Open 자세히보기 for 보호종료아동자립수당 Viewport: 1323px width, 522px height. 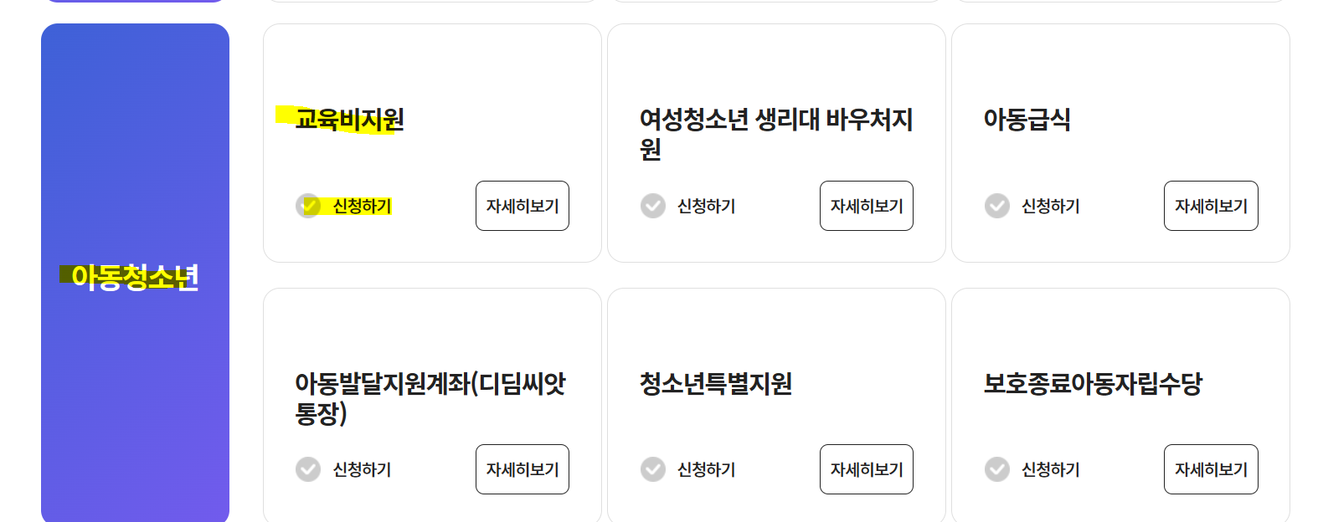point(1211,468)
